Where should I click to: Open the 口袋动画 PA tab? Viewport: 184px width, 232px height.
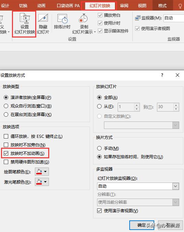tap(68, 6)
